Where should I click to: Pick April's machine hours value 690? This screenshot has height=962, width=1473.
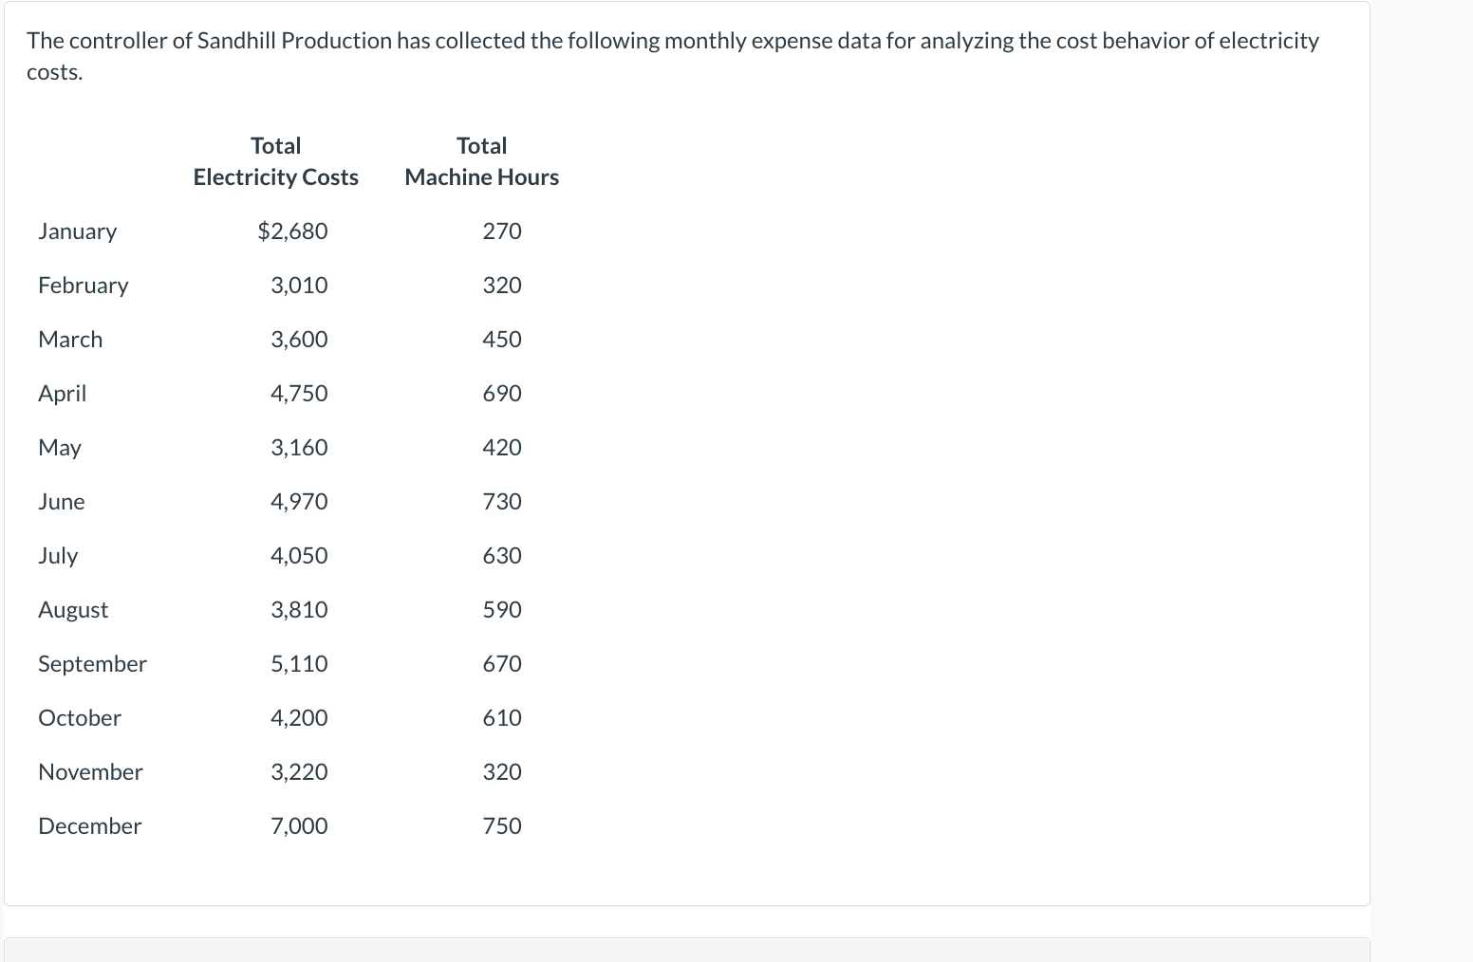(502, 394)
